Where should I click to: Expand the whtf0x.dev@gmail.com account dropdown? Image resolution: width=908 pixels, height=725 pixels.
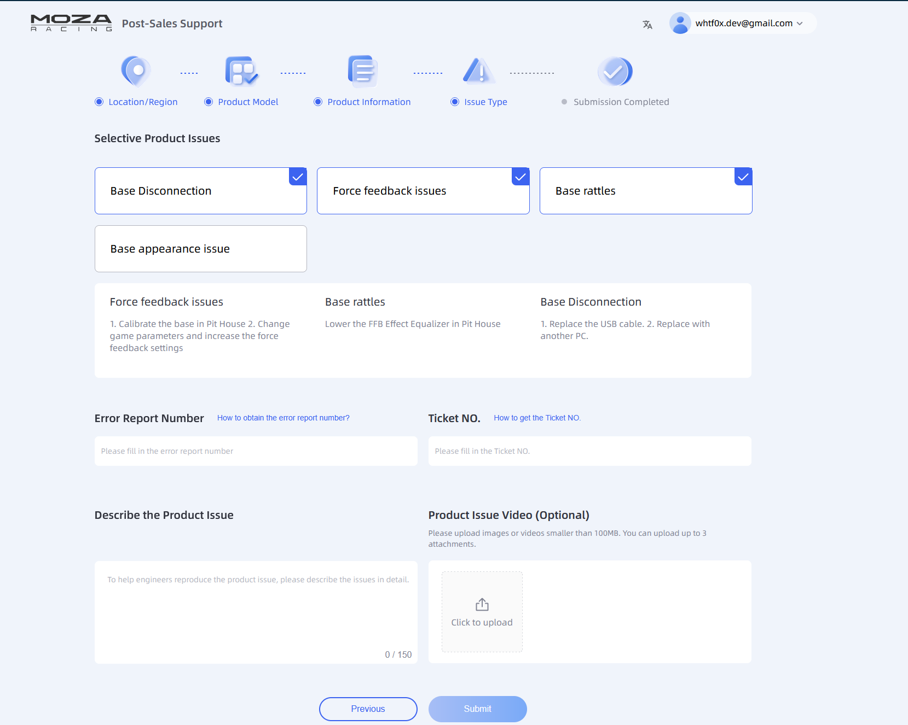[x=749, y=24]
